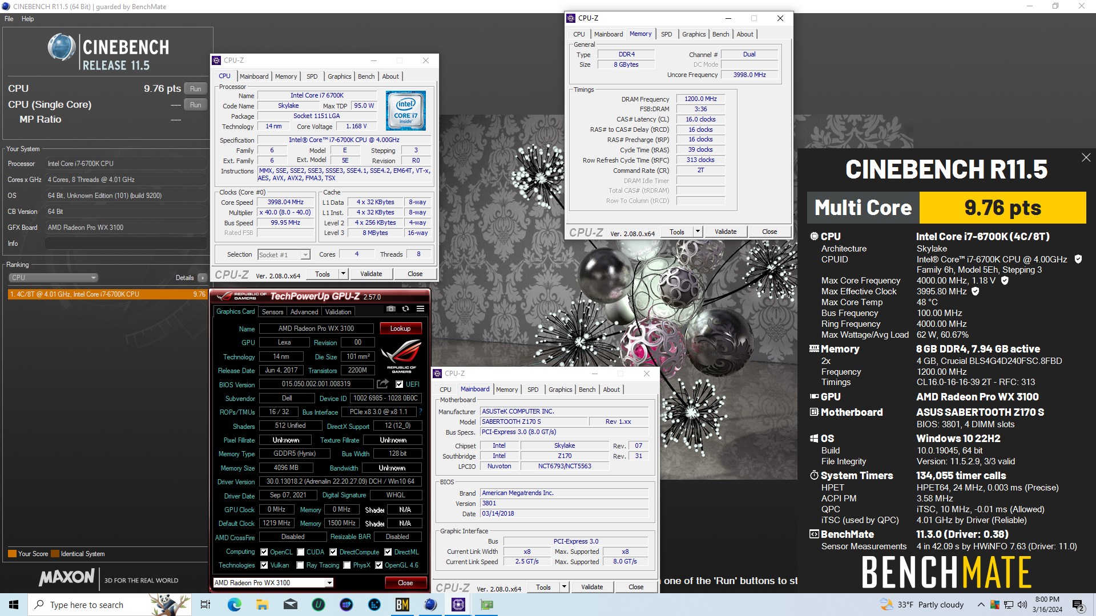Open Tools dropdown arrow in CPU-Z Mainboard window
The width and height of the screenshot is (1096, 616).
[564, 587]
